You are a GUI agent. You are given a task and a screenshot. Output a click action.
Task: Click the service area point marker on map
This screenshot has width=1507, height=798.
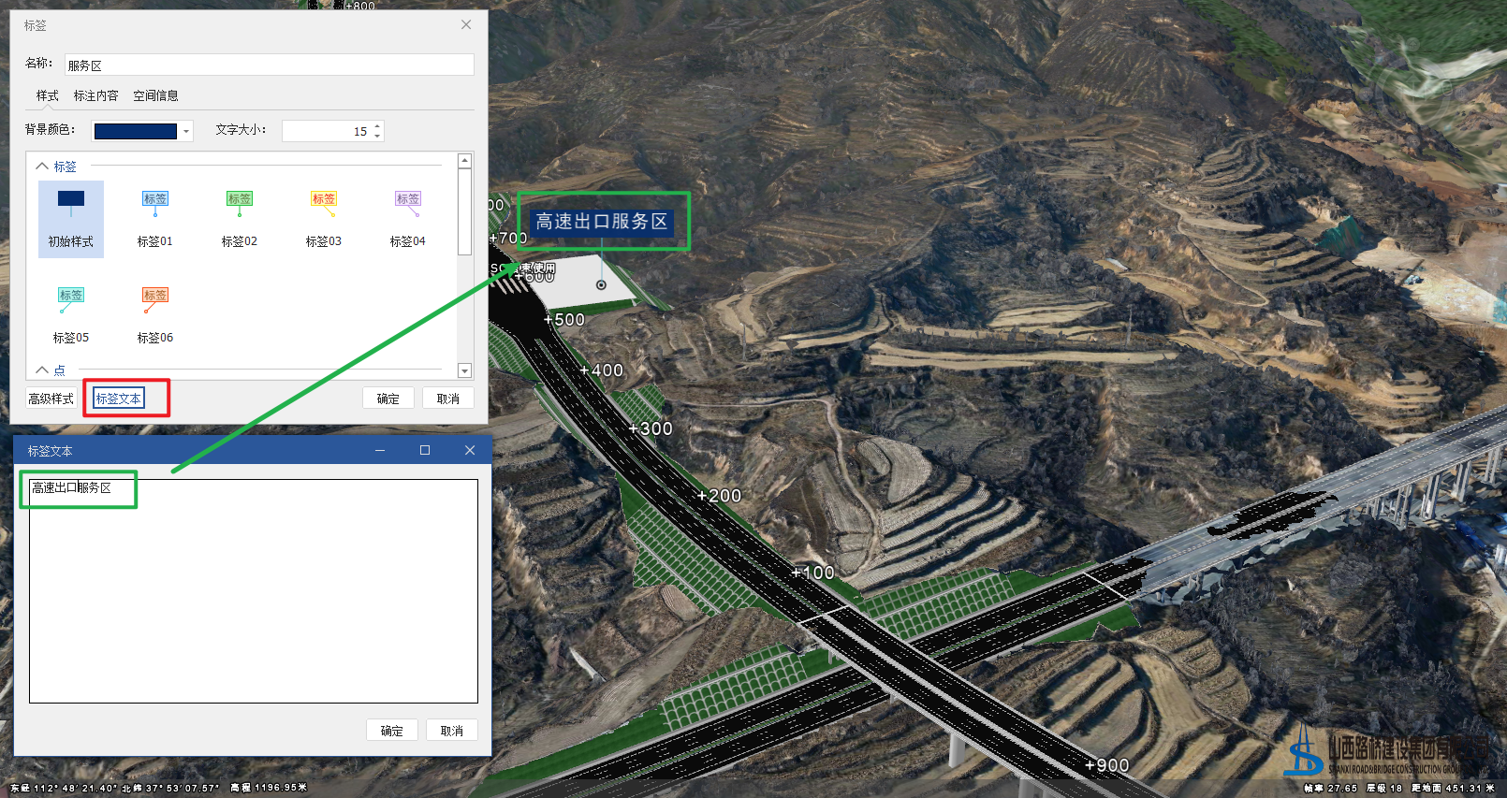click(601, 284)
